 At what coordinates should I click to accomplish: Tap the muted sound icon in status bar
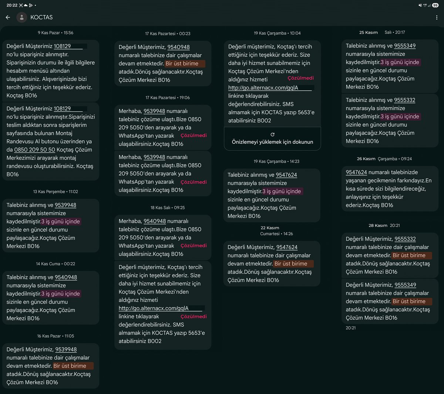pos(420,5)
